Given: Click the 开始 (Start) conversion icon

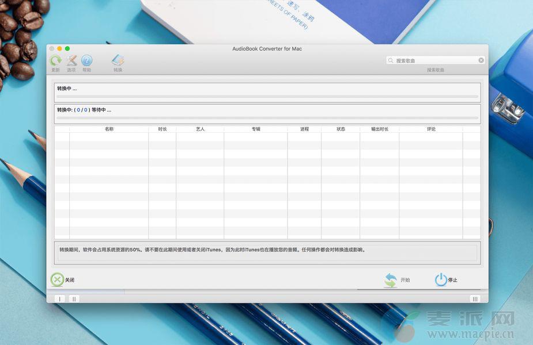Looking at the screenshot, I should [391, 280].
